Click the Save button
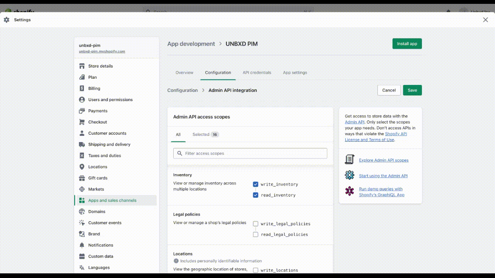The image size is (495, 278). click(412, 90)
